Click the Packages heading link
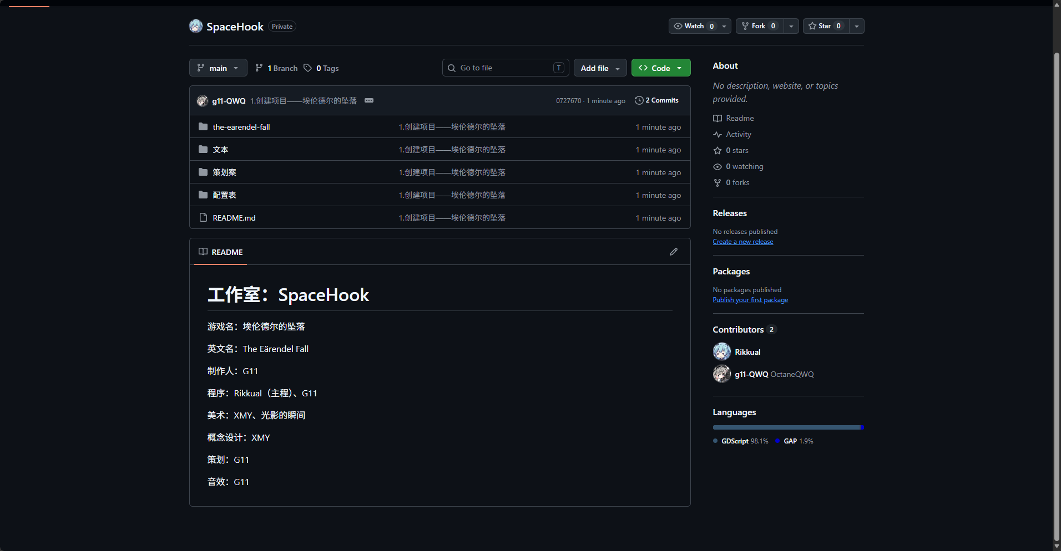Screen dimensions: 1061x551 coord(731,272)
